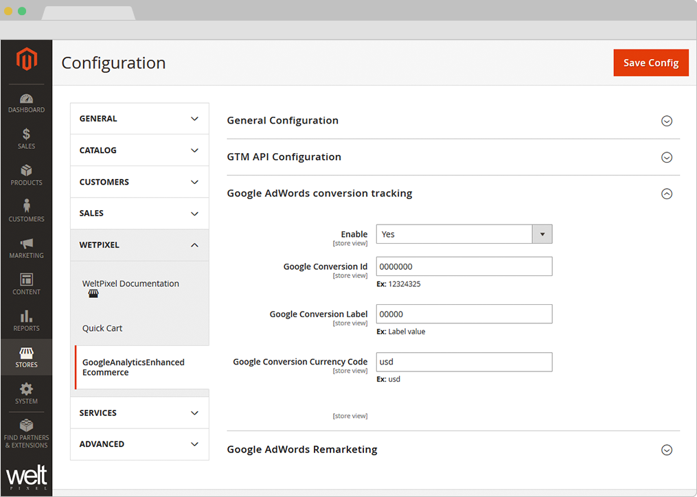Screen dimensions: 697x497
Task: Click the Save Config button
Action: pos(650,62)
